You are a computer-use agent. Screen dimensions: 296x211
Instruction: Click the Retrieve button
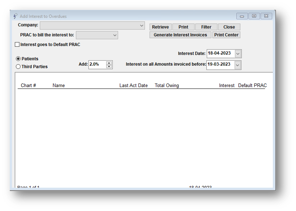161,27
